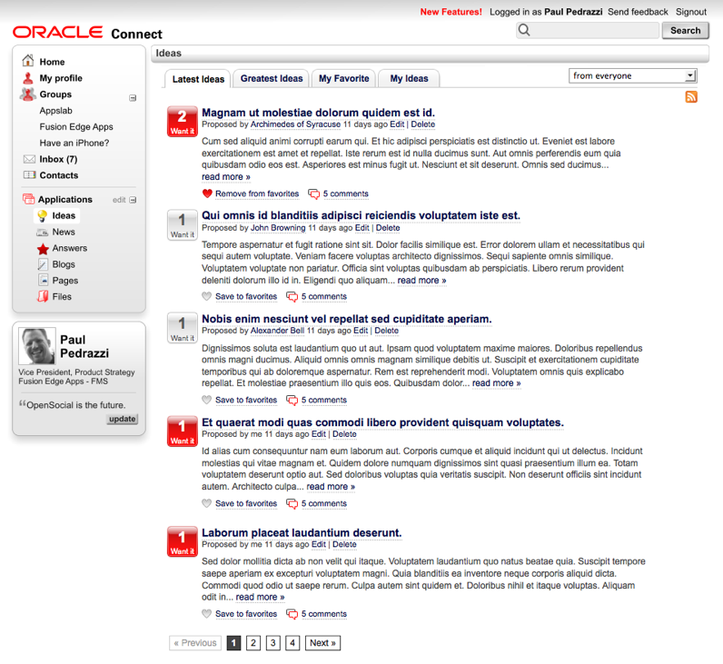The height and width of the screenshot is (664, 723).
Task: Toggle Want it vote on Nobis enim idea
Action: pyautogui.click(x=183, y=328)
